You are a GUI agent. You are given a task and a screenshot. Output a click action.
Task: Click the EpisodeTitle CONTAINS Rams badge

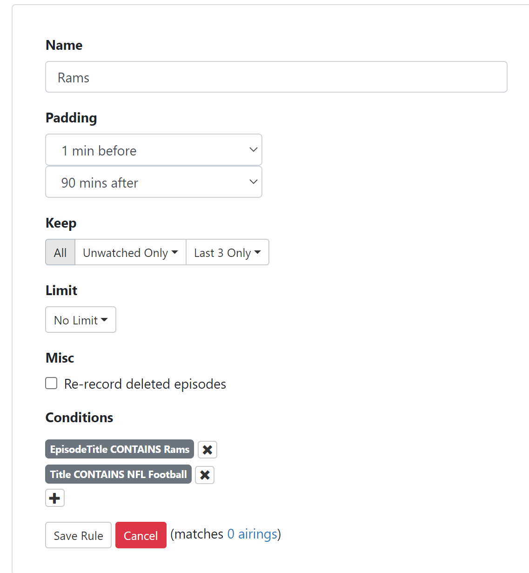120,449
